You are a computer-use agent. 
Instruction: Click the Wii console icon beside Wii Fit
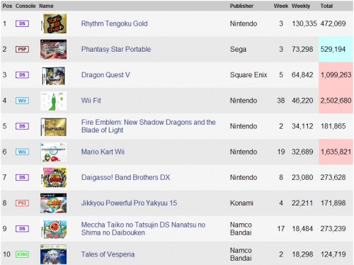click(22, 101)
